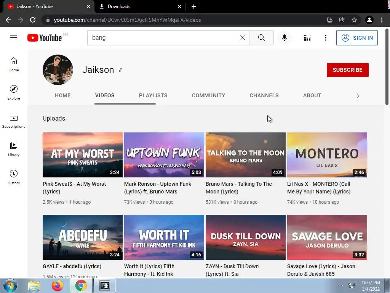Play the AT MY WORST thumbnail
Viewport: 390px width, 293px height.
click(83, 155)
